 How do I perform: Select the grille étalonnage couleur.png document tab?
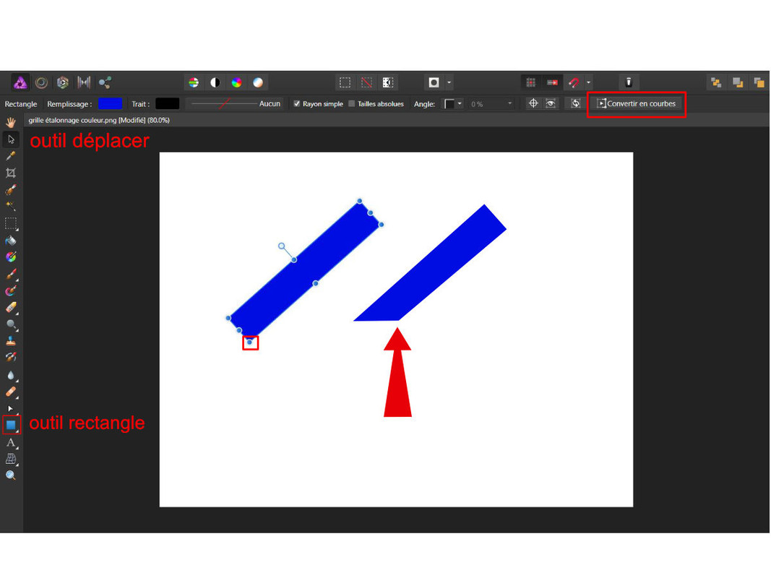[x=99, y=120]
